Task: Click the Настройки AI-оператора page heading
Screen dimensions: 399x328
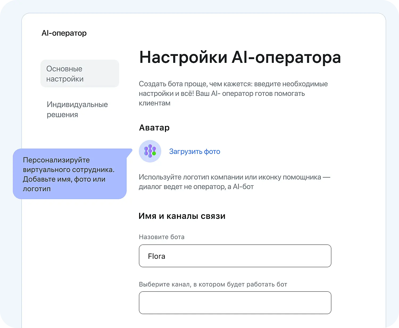Action: click(240, 57)
